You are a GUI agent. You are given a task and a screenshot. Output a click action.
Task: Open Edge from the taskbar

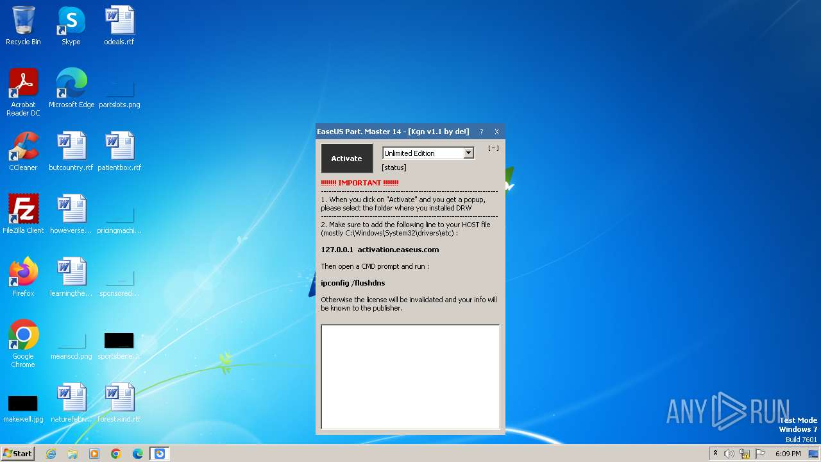(138, 454)
